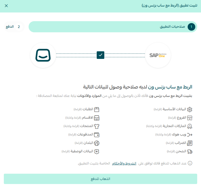The width and height of the screenshot is (201, 187).
Task: Click the الشحن (قراءة) text
Action: click(x=176, y=151)
